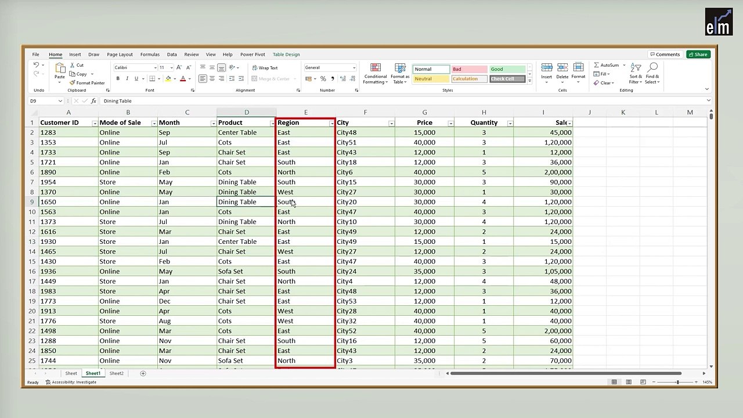Add a new sheet with plus icon

tap(143, 373)
